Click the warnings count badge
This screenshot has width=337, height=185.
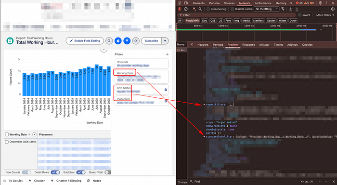pos(307,3)
